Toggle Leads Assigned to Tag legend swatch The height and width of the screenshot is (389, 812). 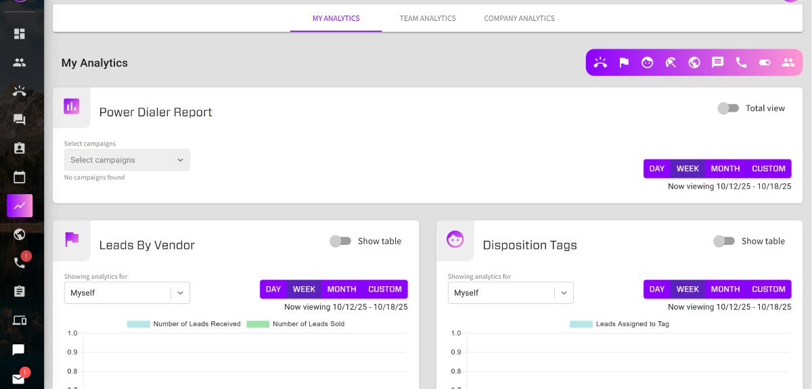tap(581, 324)
